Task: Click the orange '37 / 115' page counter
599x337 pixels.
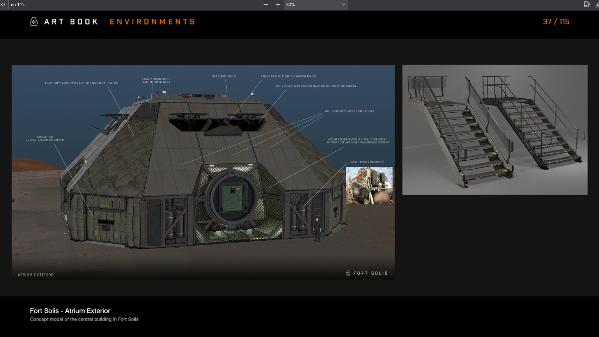Action: pyautogui.click(x=556, y=22)
